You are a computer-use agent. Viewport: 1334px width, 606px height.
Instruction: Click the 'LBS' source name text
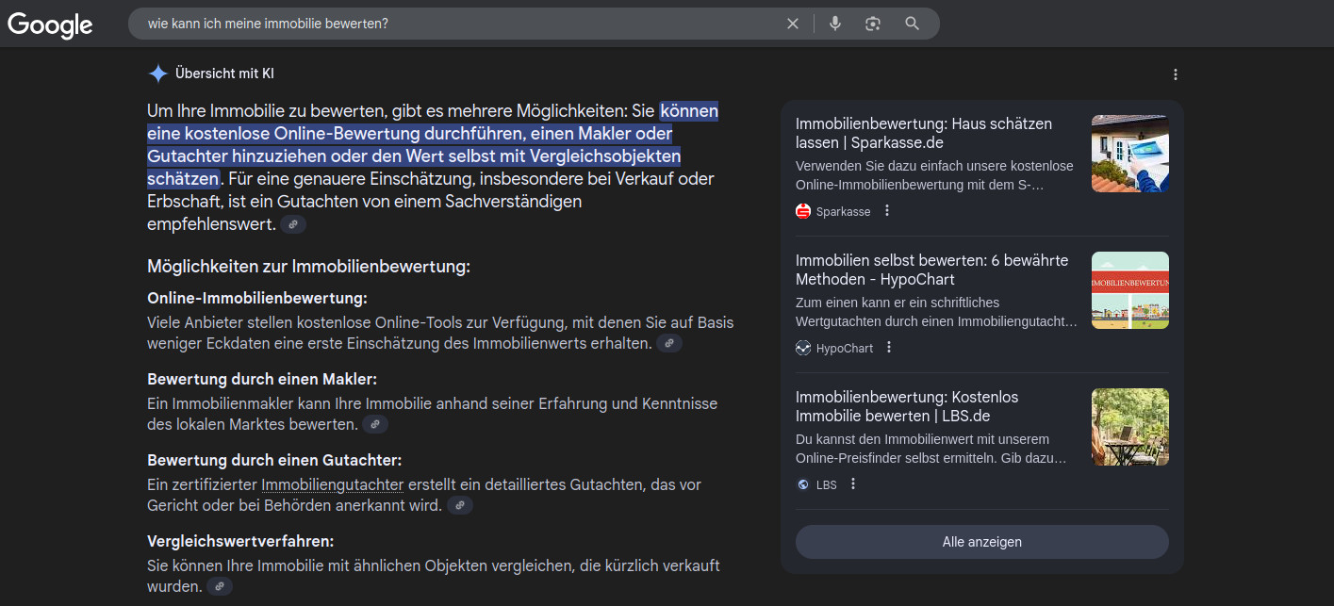pyautogui.click(x=827, y=484)
